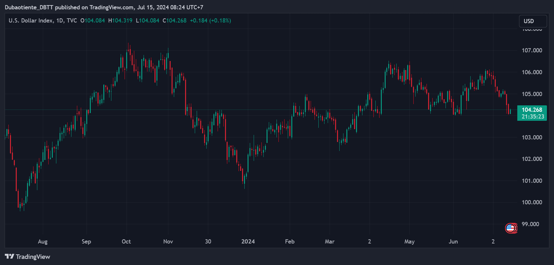Click the May date label
554x265 pixels.
409,242
